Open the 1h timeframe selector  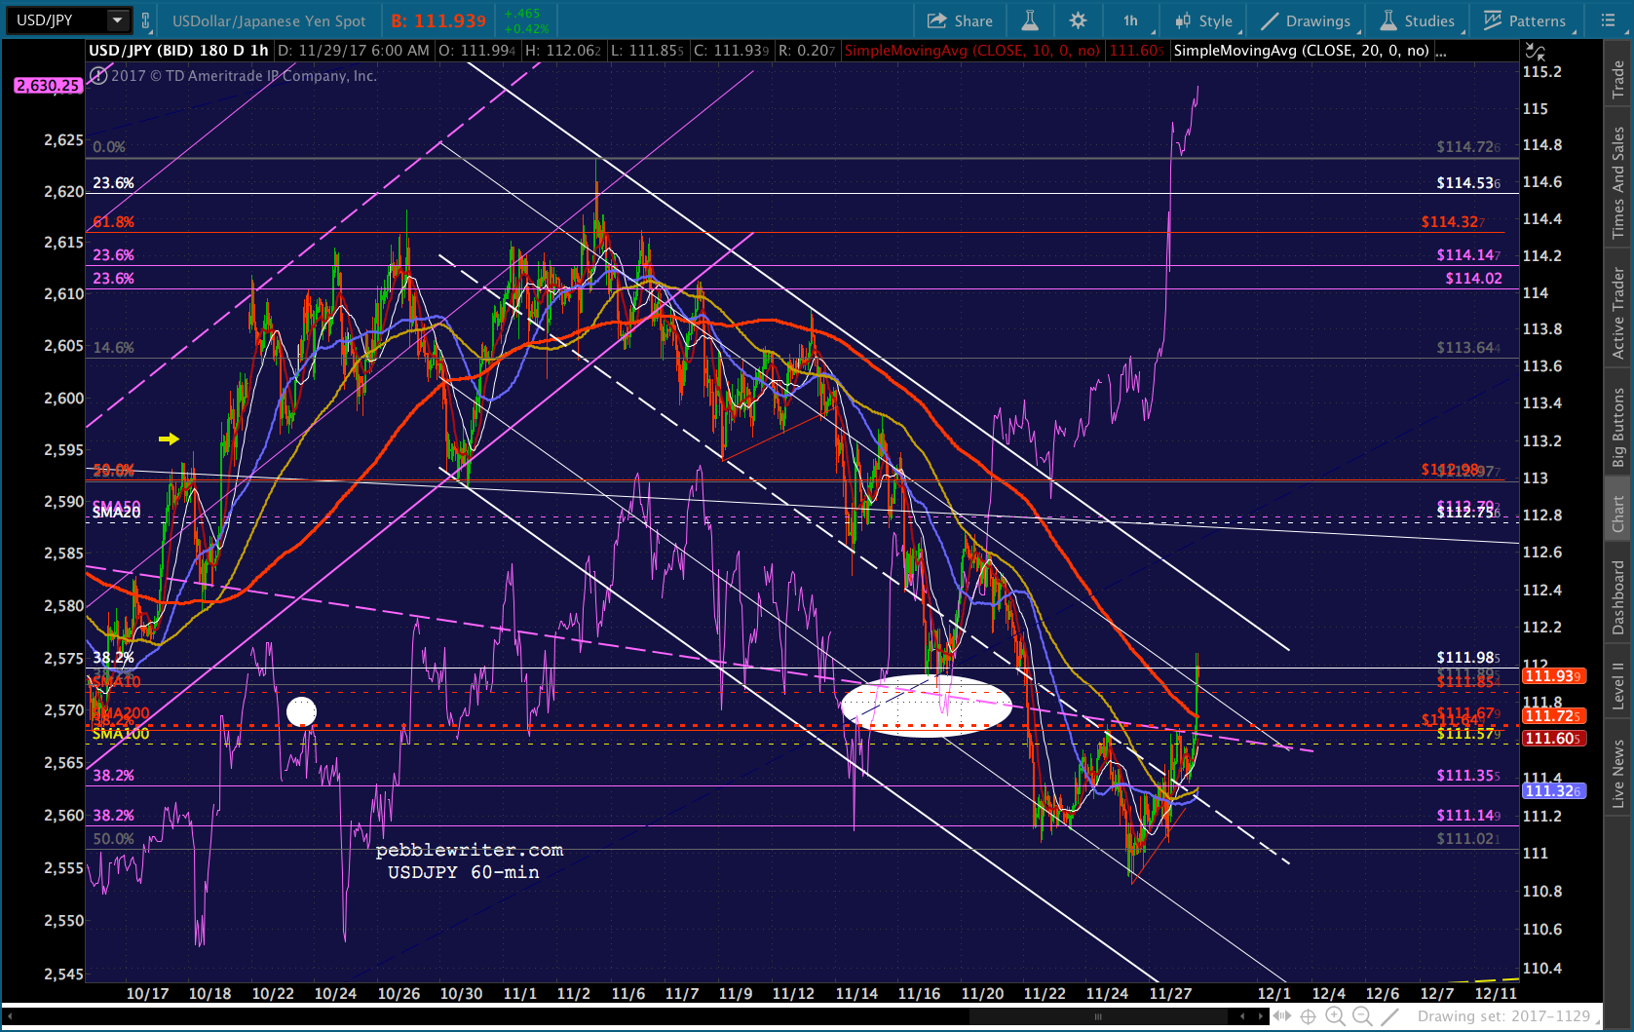[x=1132, y=20]
